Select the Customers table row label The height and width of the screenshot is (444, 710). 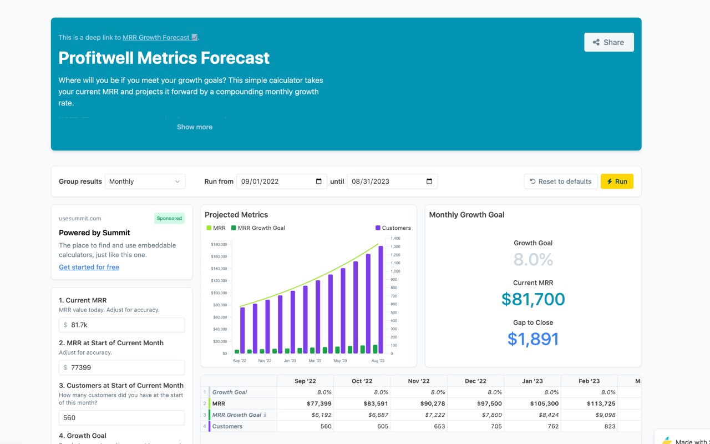pos(227,426)
